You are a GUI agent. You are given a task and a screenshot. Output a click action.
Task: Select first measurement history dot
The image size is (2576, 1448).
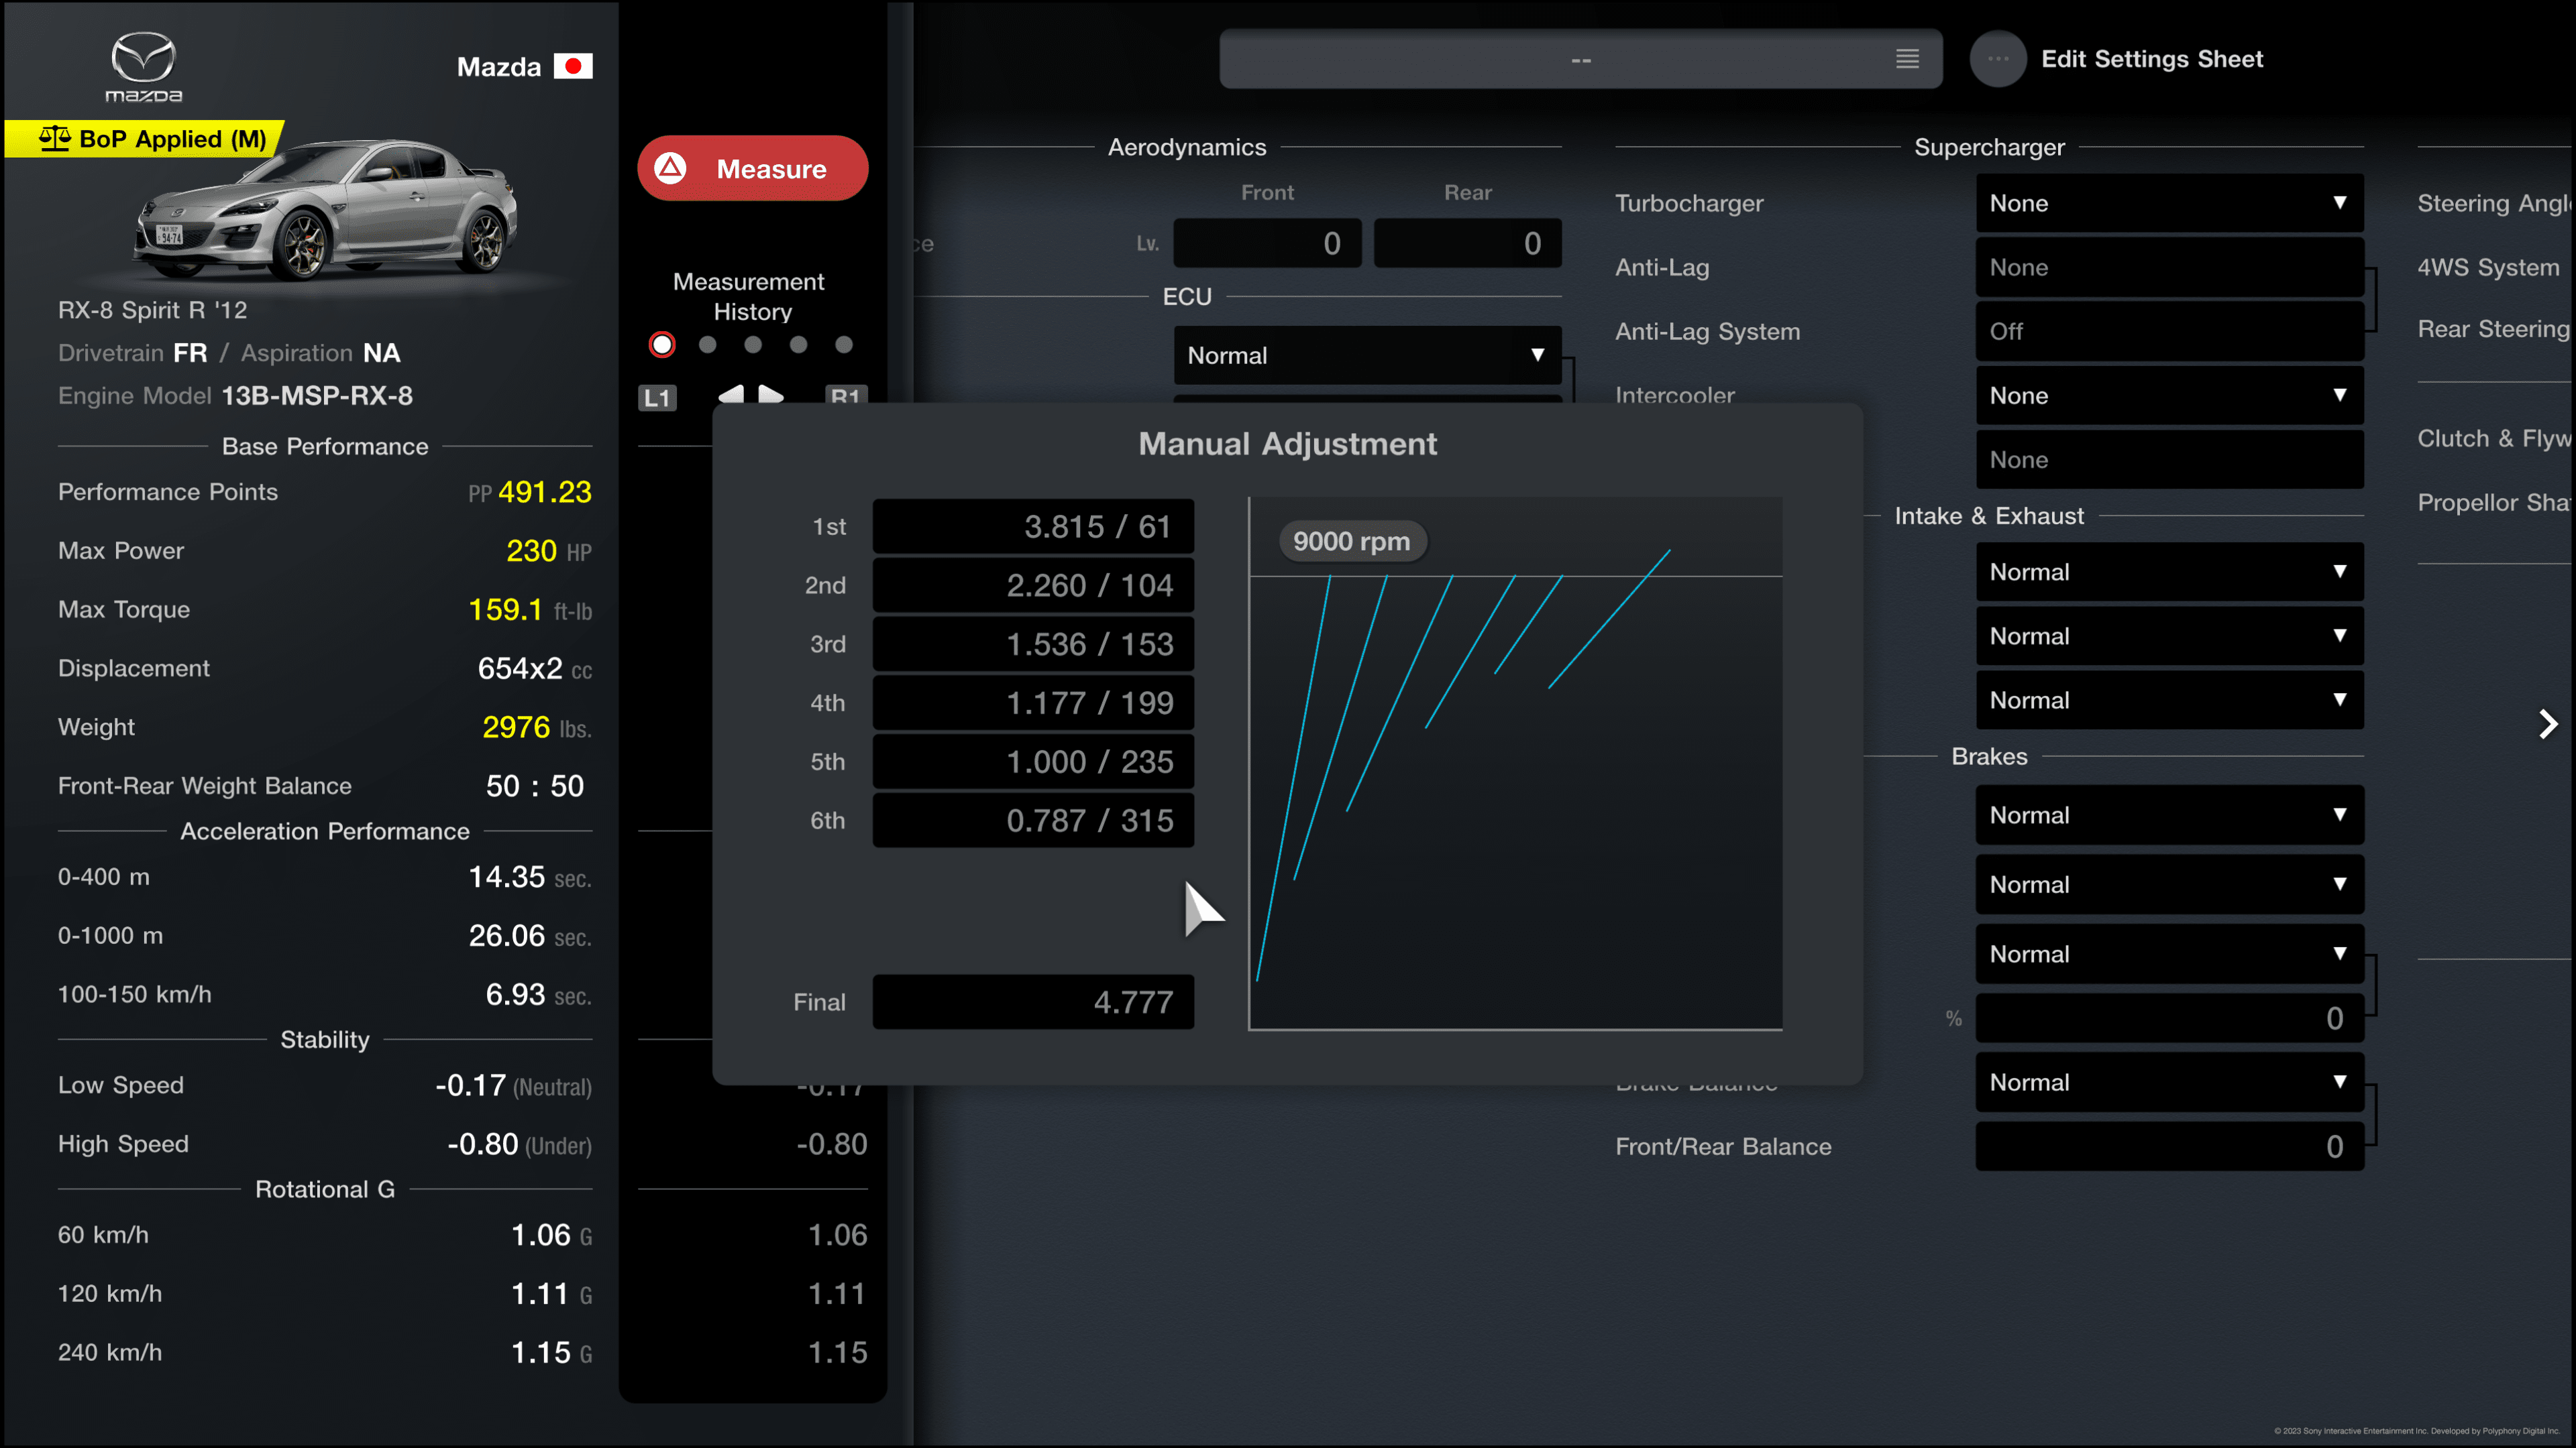coord(662,345)
